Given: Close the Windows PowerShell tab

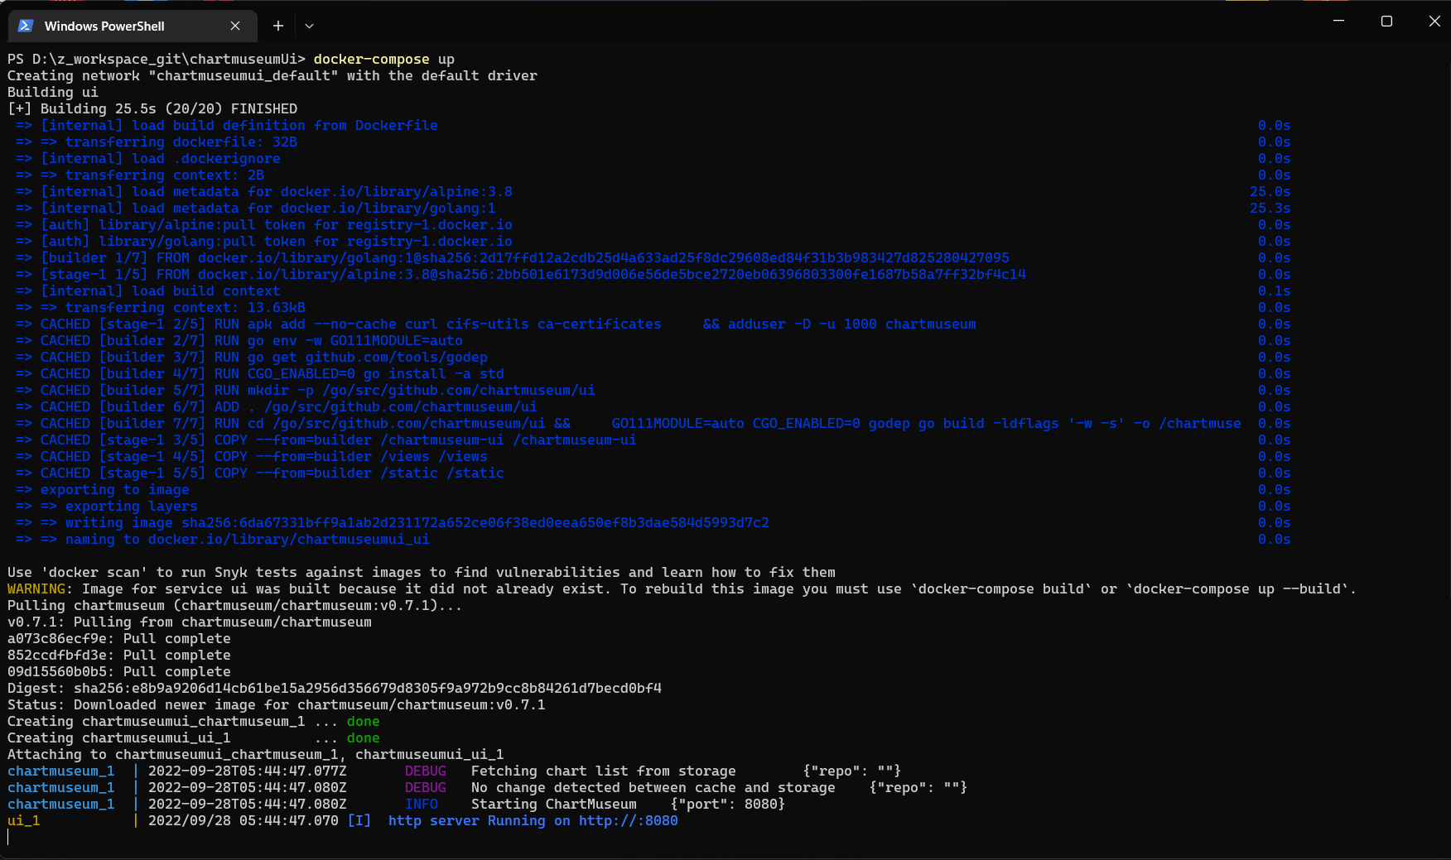Looking at the screenshot, I should [235, 26].
